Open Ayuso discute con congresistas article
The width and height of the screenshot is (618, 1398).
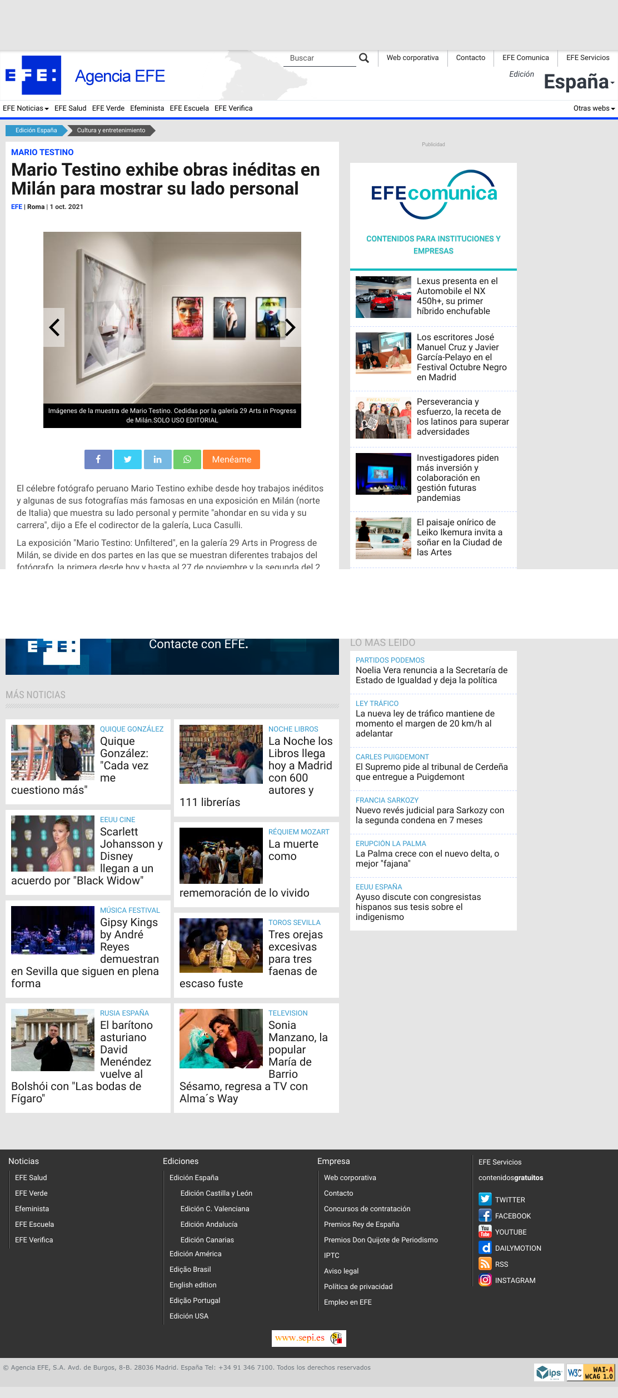tap(418, 907)
